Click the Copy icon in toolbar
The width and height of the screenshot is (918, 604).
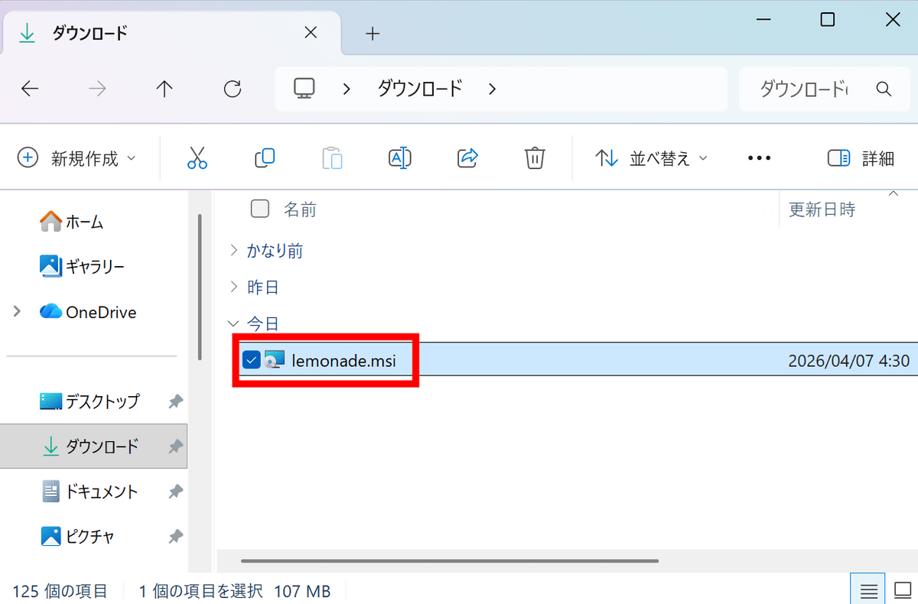[265, 158]
